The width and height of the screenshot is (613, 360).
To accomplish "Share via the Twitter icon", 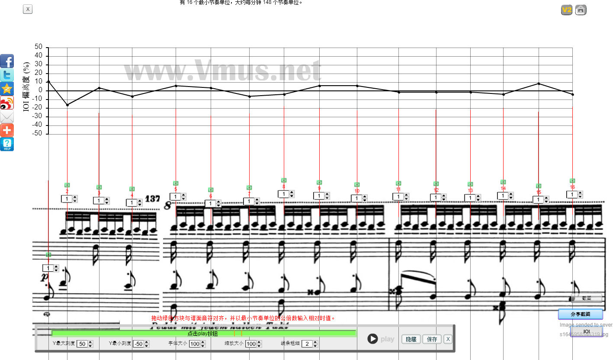I will [7, 75].
